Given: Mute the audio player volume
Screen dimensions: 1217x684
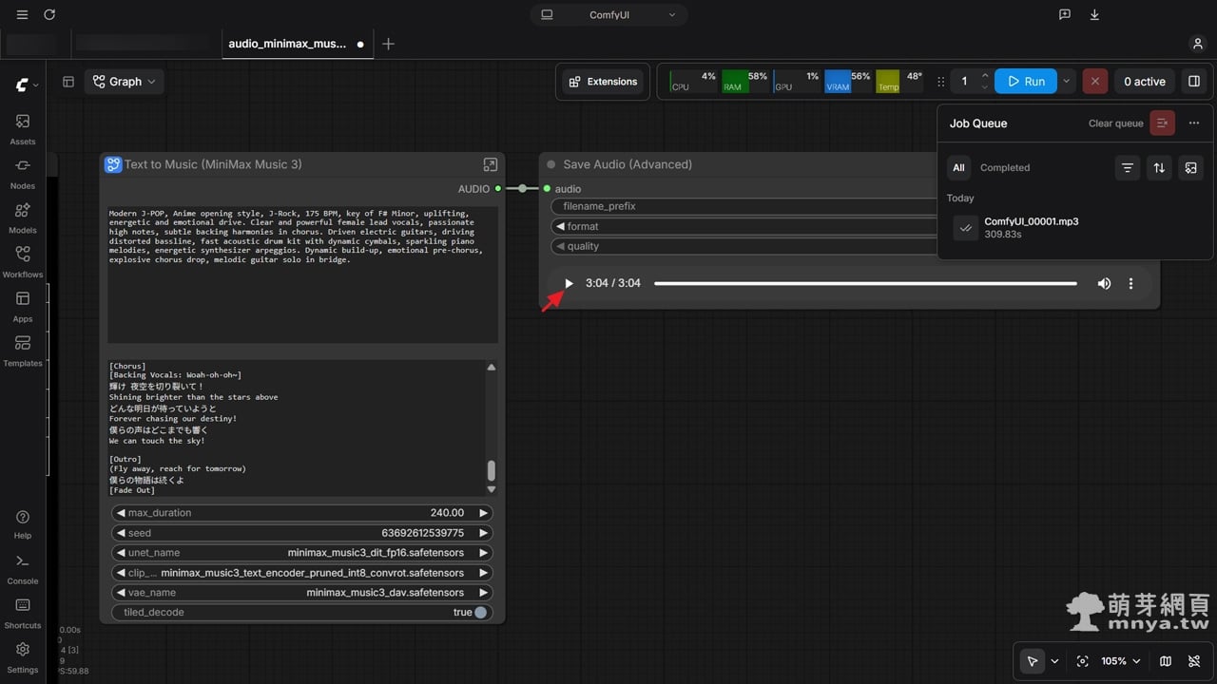Looking at the screenshot, I should (1104, 283).
